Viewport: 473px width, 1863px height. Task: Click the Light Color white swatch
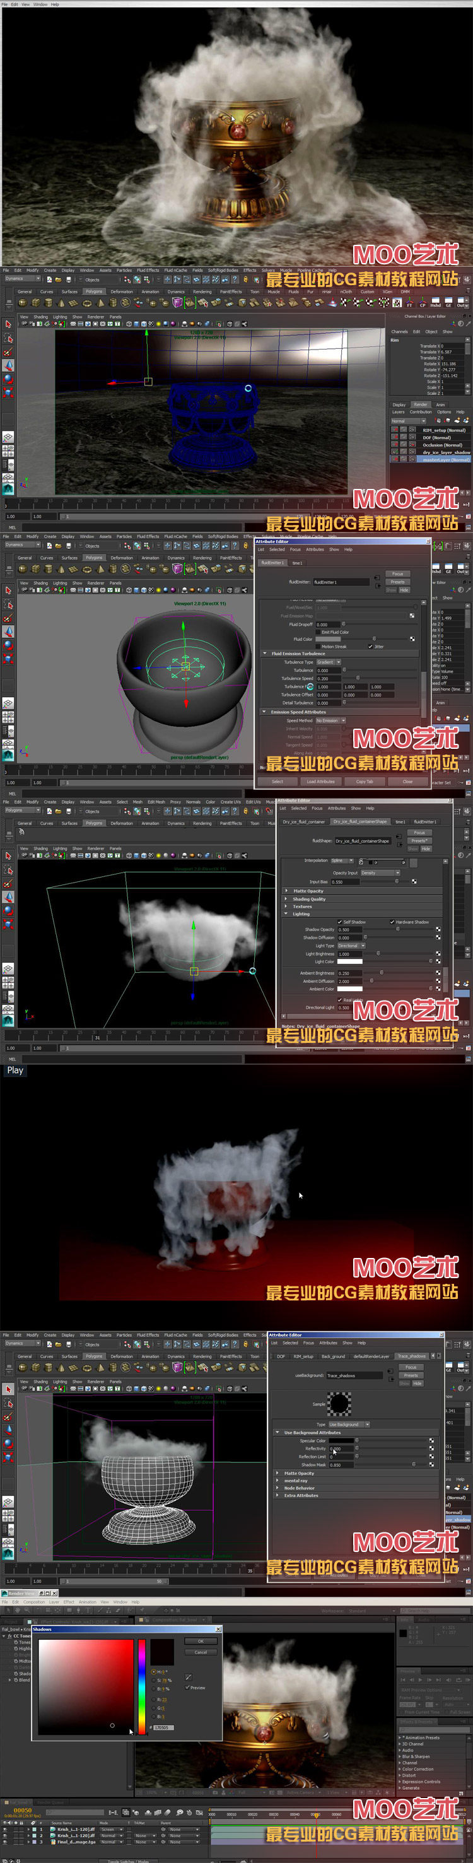(349, 961)
